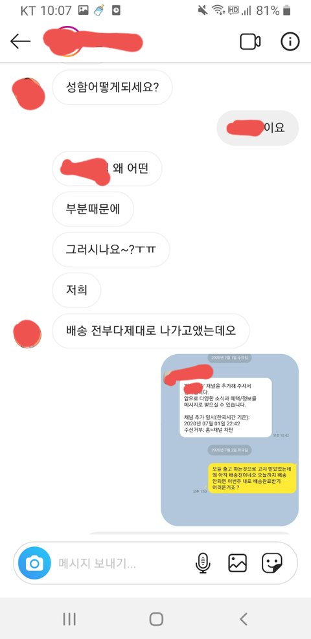Tap Android home button

(156, 619)
